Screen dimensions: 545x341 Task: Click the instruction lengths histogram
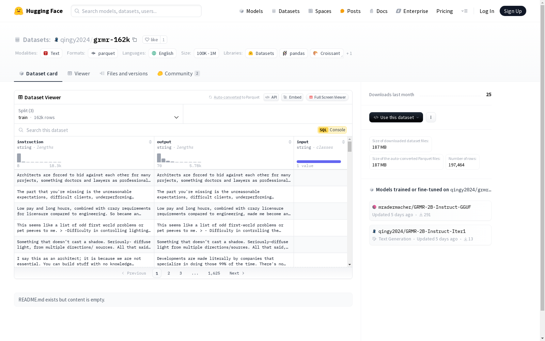coord(39,158)
